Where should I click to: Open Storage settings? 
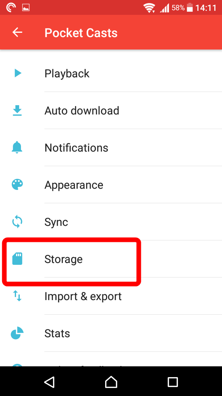[111, 259]
